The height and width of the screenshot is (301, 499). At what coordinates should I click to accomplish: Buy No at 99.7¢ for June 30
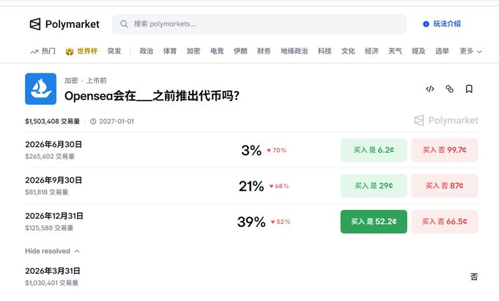(445, 150)
